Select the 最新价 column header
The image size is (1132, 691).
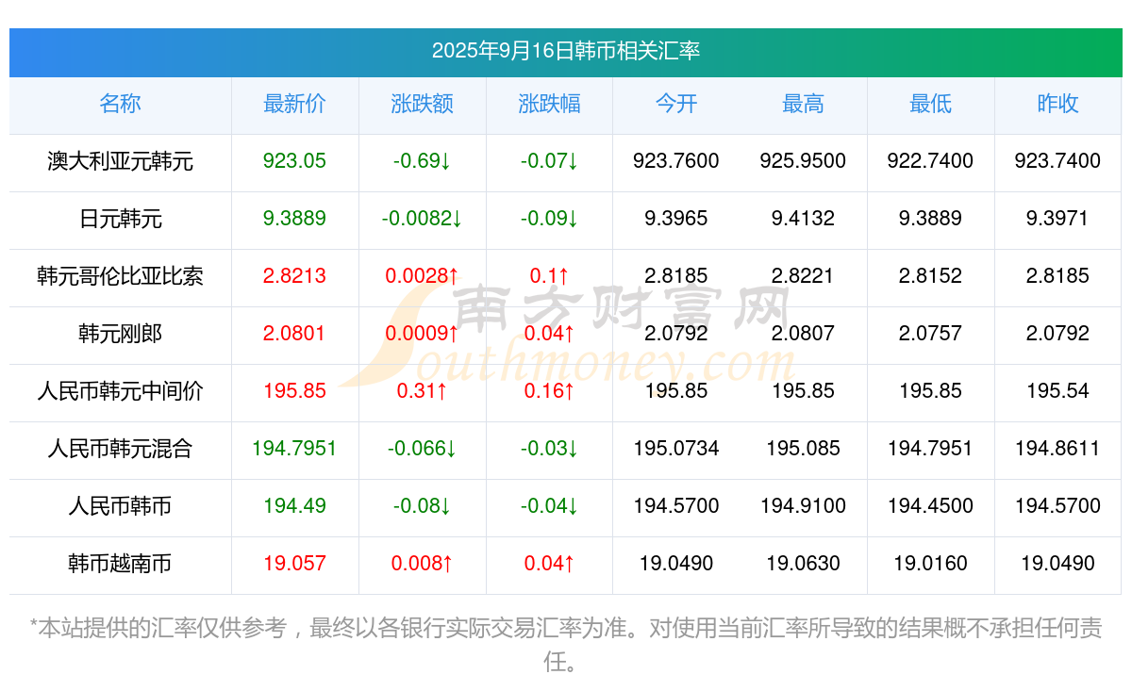[294, 104]
